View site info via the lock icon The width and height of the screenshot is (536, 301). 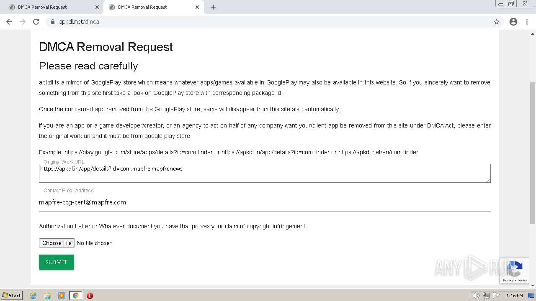point(53,22)
